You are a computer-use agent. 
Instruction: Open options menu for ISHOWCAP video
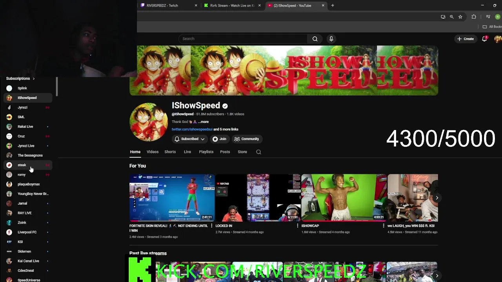[384, 226]
